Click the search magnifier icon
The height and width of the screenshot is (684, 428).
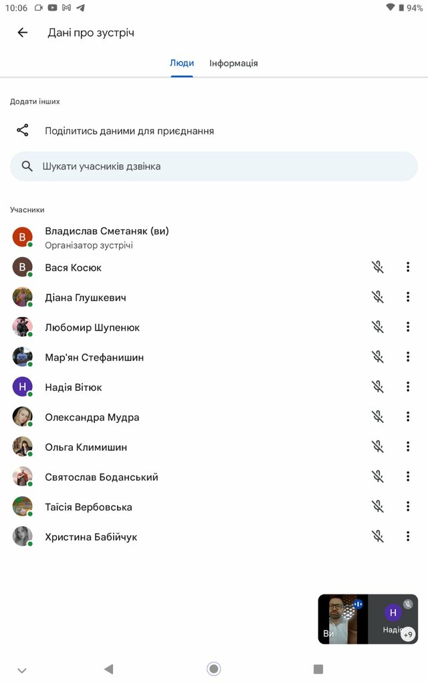[27, 166]
